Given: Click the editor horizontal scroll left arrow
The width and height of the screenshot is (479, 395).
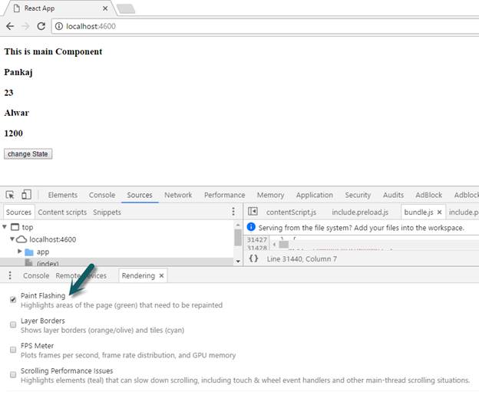Looking at the screenshot, I should [x=274, y=244].
